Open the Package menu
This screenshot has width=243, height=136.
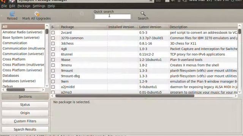tap(24, 6)
